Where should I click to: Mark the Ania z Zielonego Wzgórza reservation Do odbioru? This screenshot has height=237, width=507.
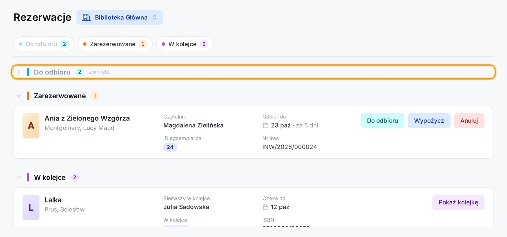click(x=382, y=121)
